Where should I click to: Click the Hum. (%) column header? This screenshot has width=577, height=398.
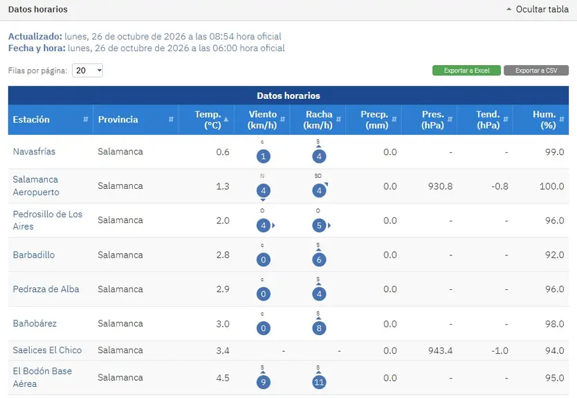pyautogui.click(x=541, y=120)
